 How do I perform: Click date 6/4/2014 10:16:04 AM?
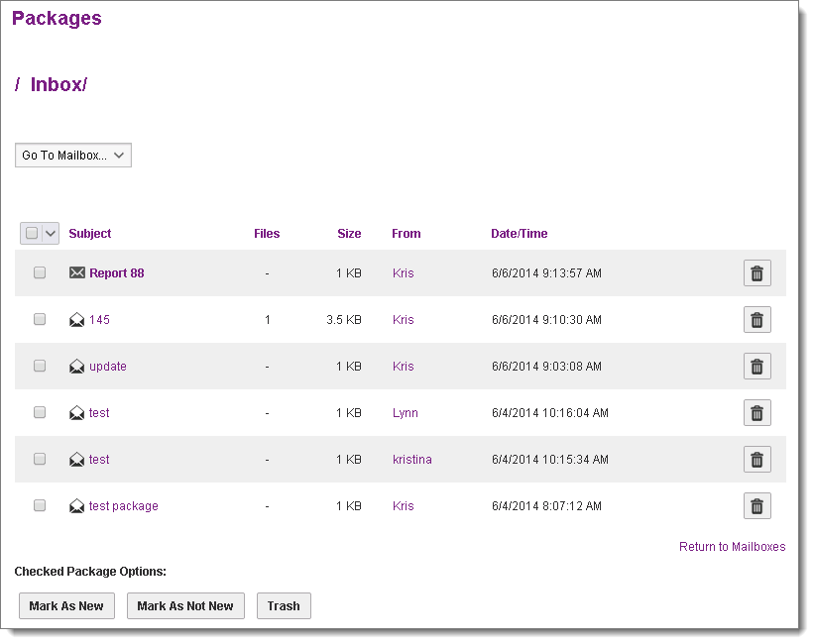(x=549, y=413)
